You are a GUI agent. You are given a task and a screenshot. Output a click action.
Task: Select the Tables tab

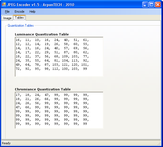pos(19,18)
